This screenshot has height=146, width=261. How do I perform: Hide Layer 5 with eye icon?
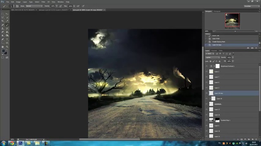coord(207,126)
